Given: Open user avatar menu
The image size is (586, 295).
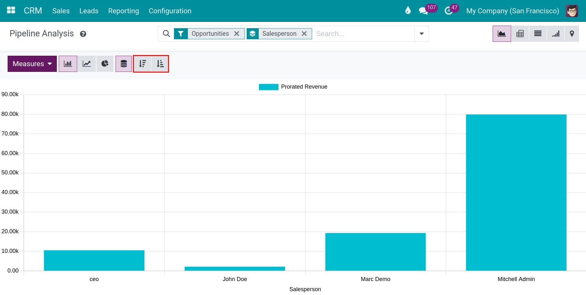Looking at the screenshot, I should 572,11.
